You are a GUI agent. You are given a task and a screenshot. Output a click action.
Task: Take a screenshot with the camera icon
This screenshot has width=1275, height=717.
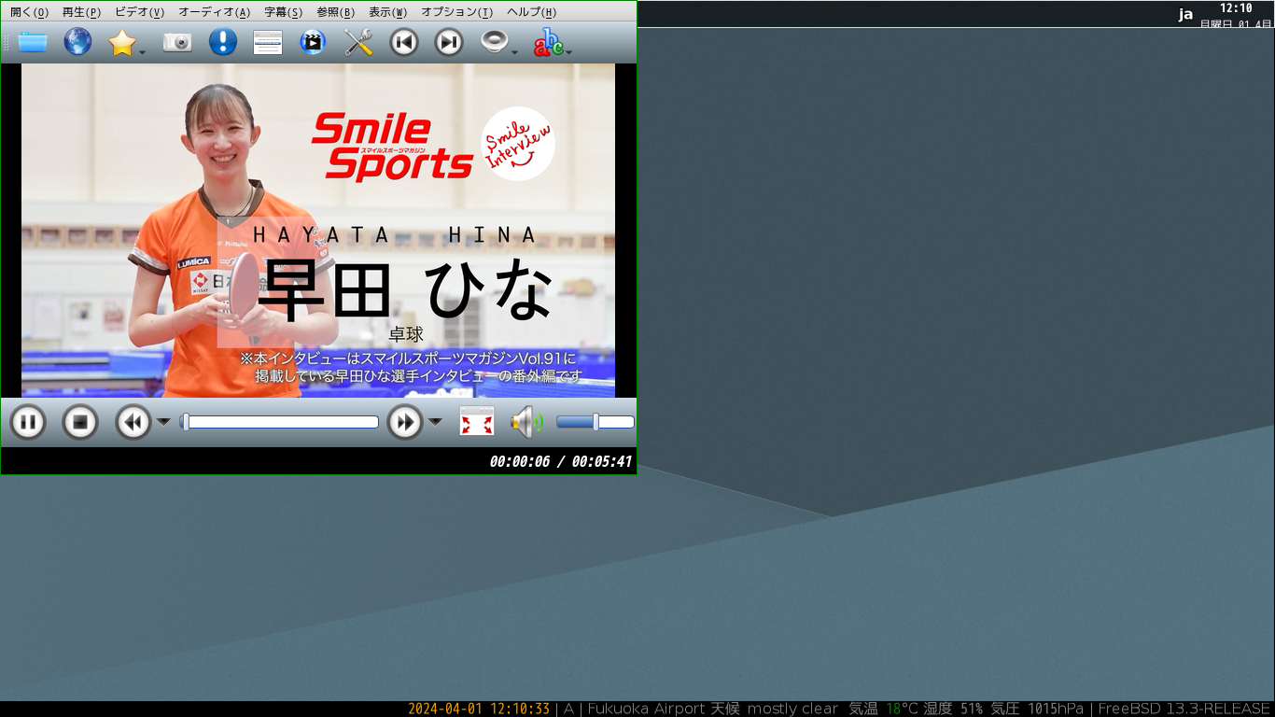(177, 42)
